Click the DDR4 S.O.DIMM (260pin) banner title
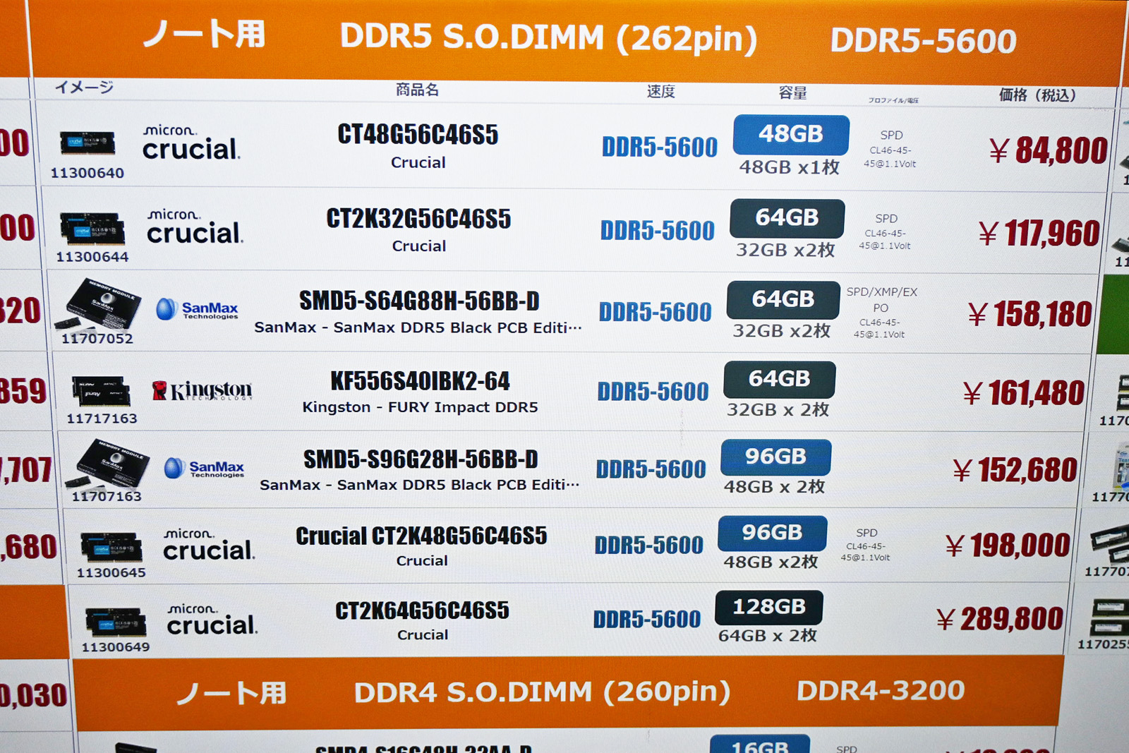Image resolution: width=1129 pixels, height=753 pixels. (x=542, y=692)
